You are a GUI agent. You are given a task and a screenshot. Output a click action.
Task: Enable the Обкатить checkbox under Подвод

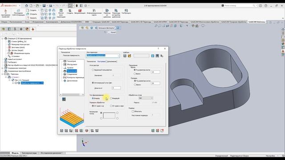133,112
